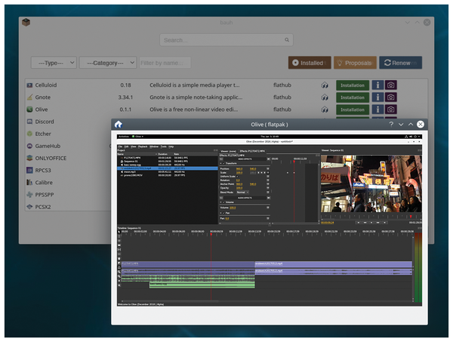
Task: Select the PPSSPP row label
Action: point(45,194)
